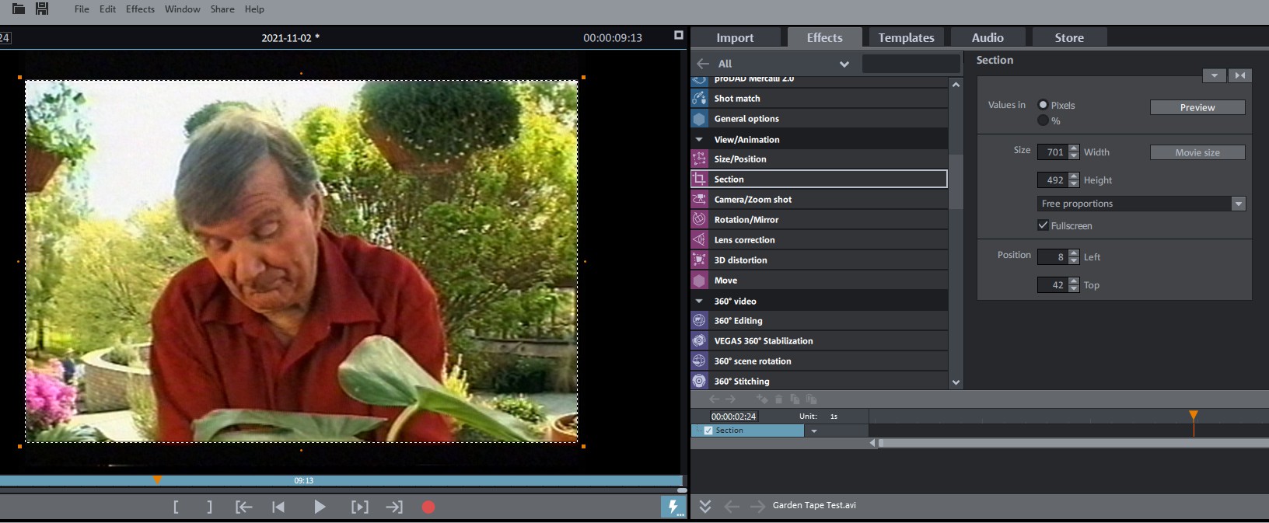Select VEGAS 360° Stabilization icon

coord(699,341)
